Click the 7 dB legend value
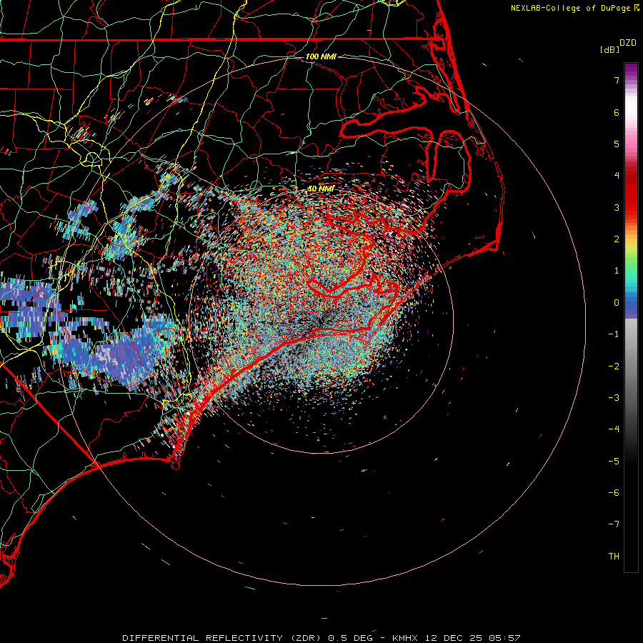The image size is (643, 643). 617,80
